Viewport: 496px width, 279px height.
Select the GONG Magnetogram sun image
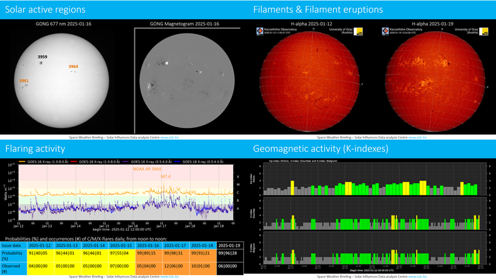(x=187, y=81)
